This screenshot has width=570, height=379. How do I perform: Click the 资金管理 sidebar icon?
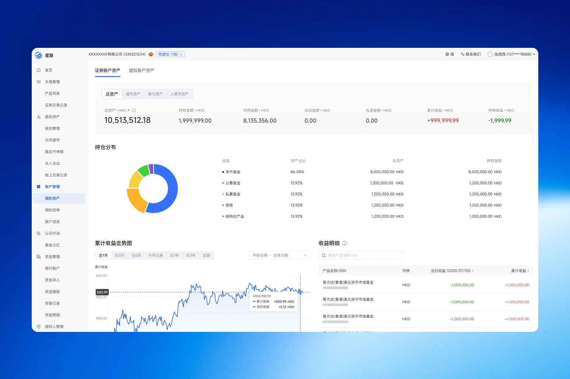click(39, 256)
